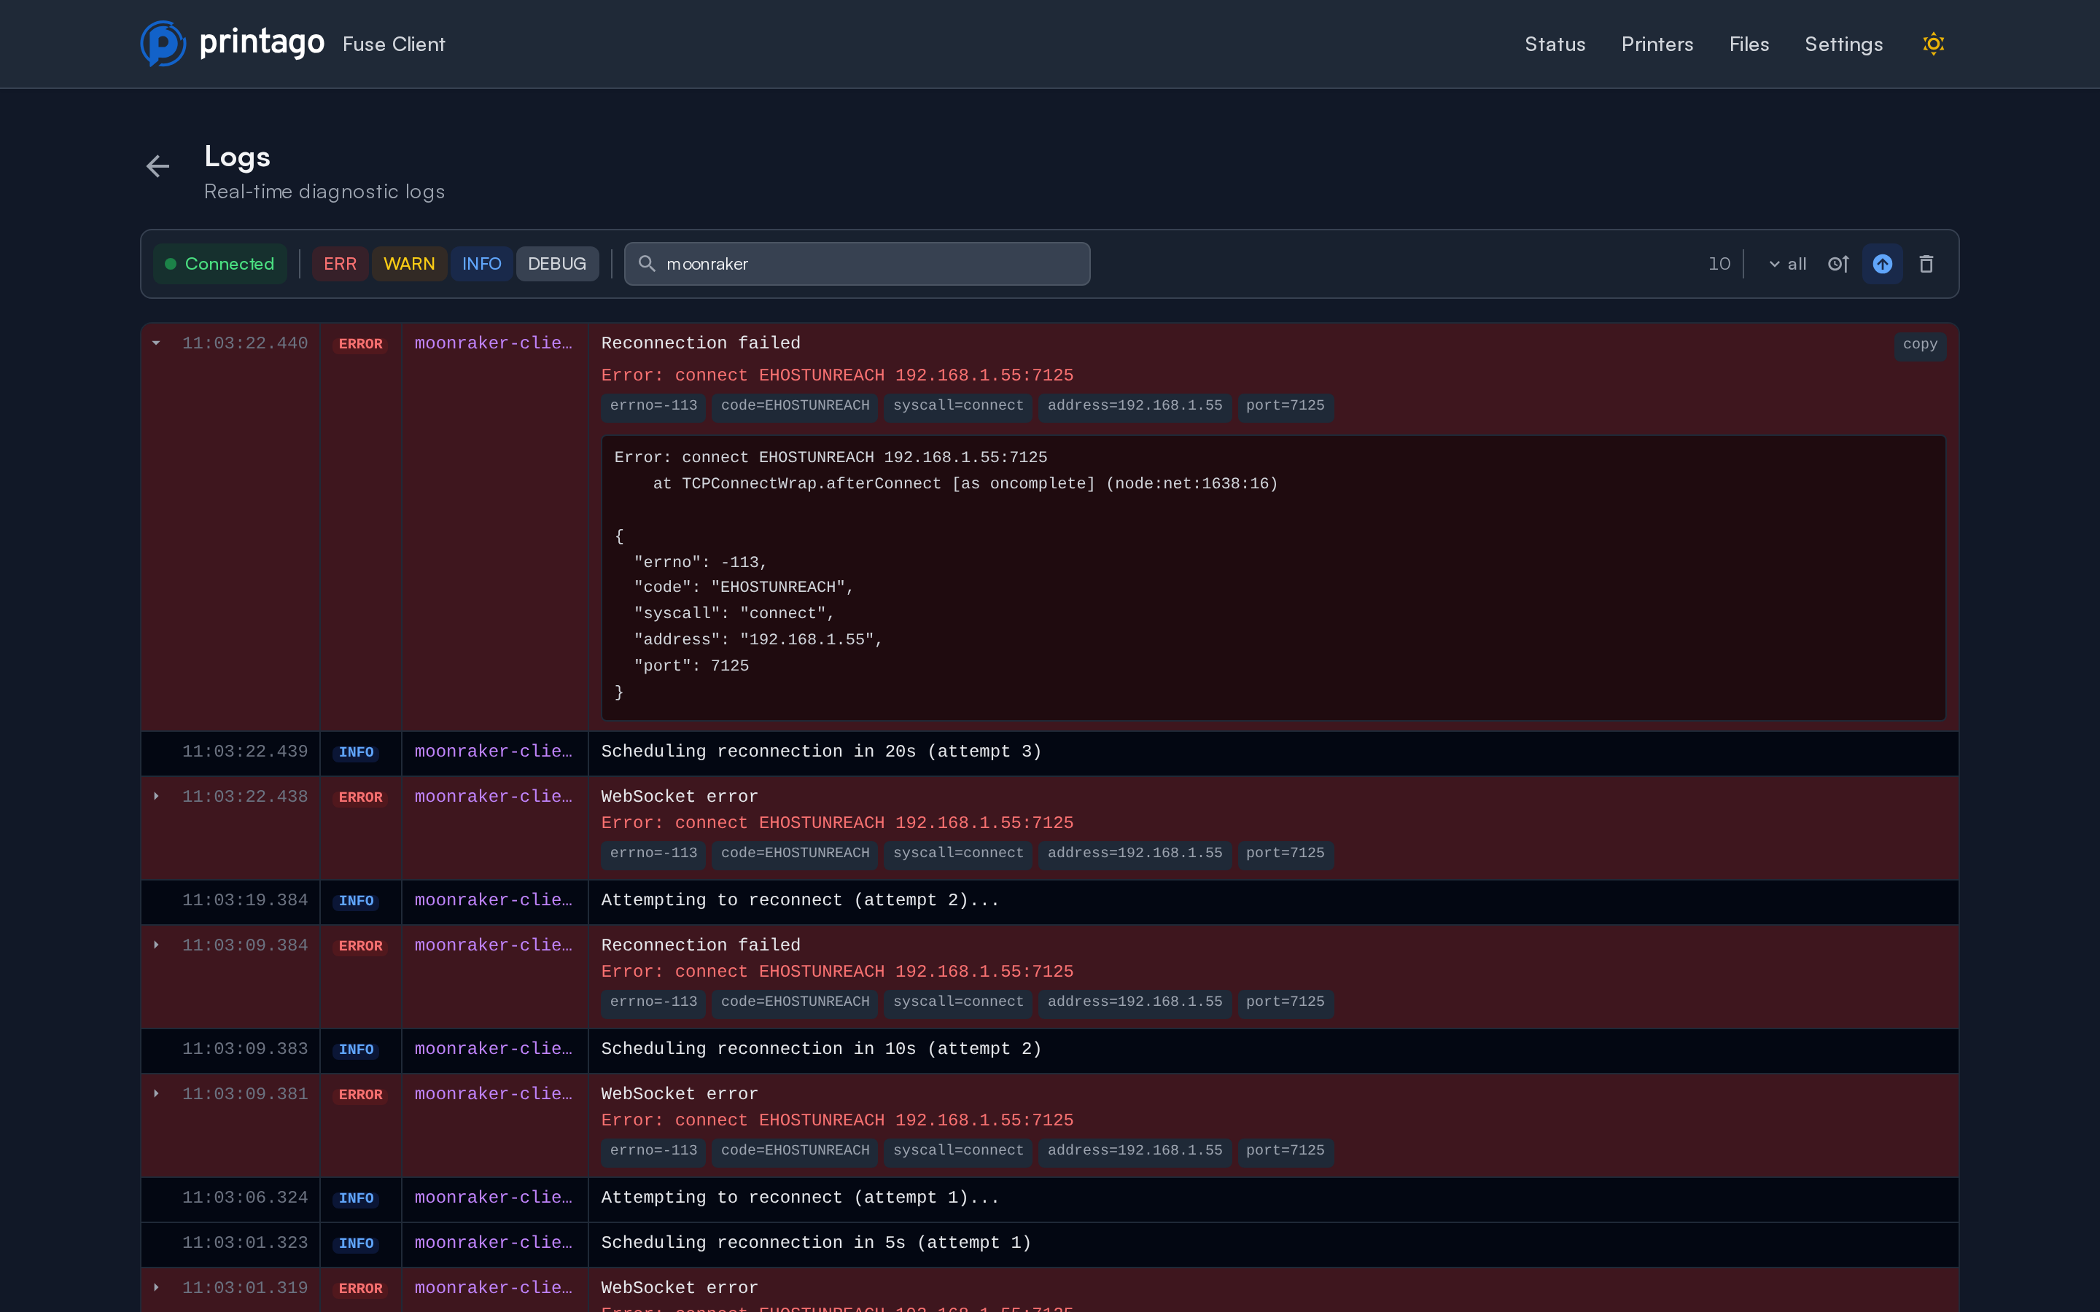Click syscall=connect tag in 11:03:22.438 entry

[x=958, y=854]
